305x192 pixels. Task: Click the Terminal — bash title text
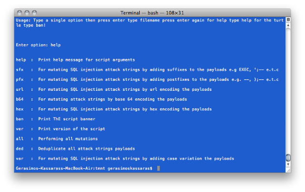tap(152, 13)
